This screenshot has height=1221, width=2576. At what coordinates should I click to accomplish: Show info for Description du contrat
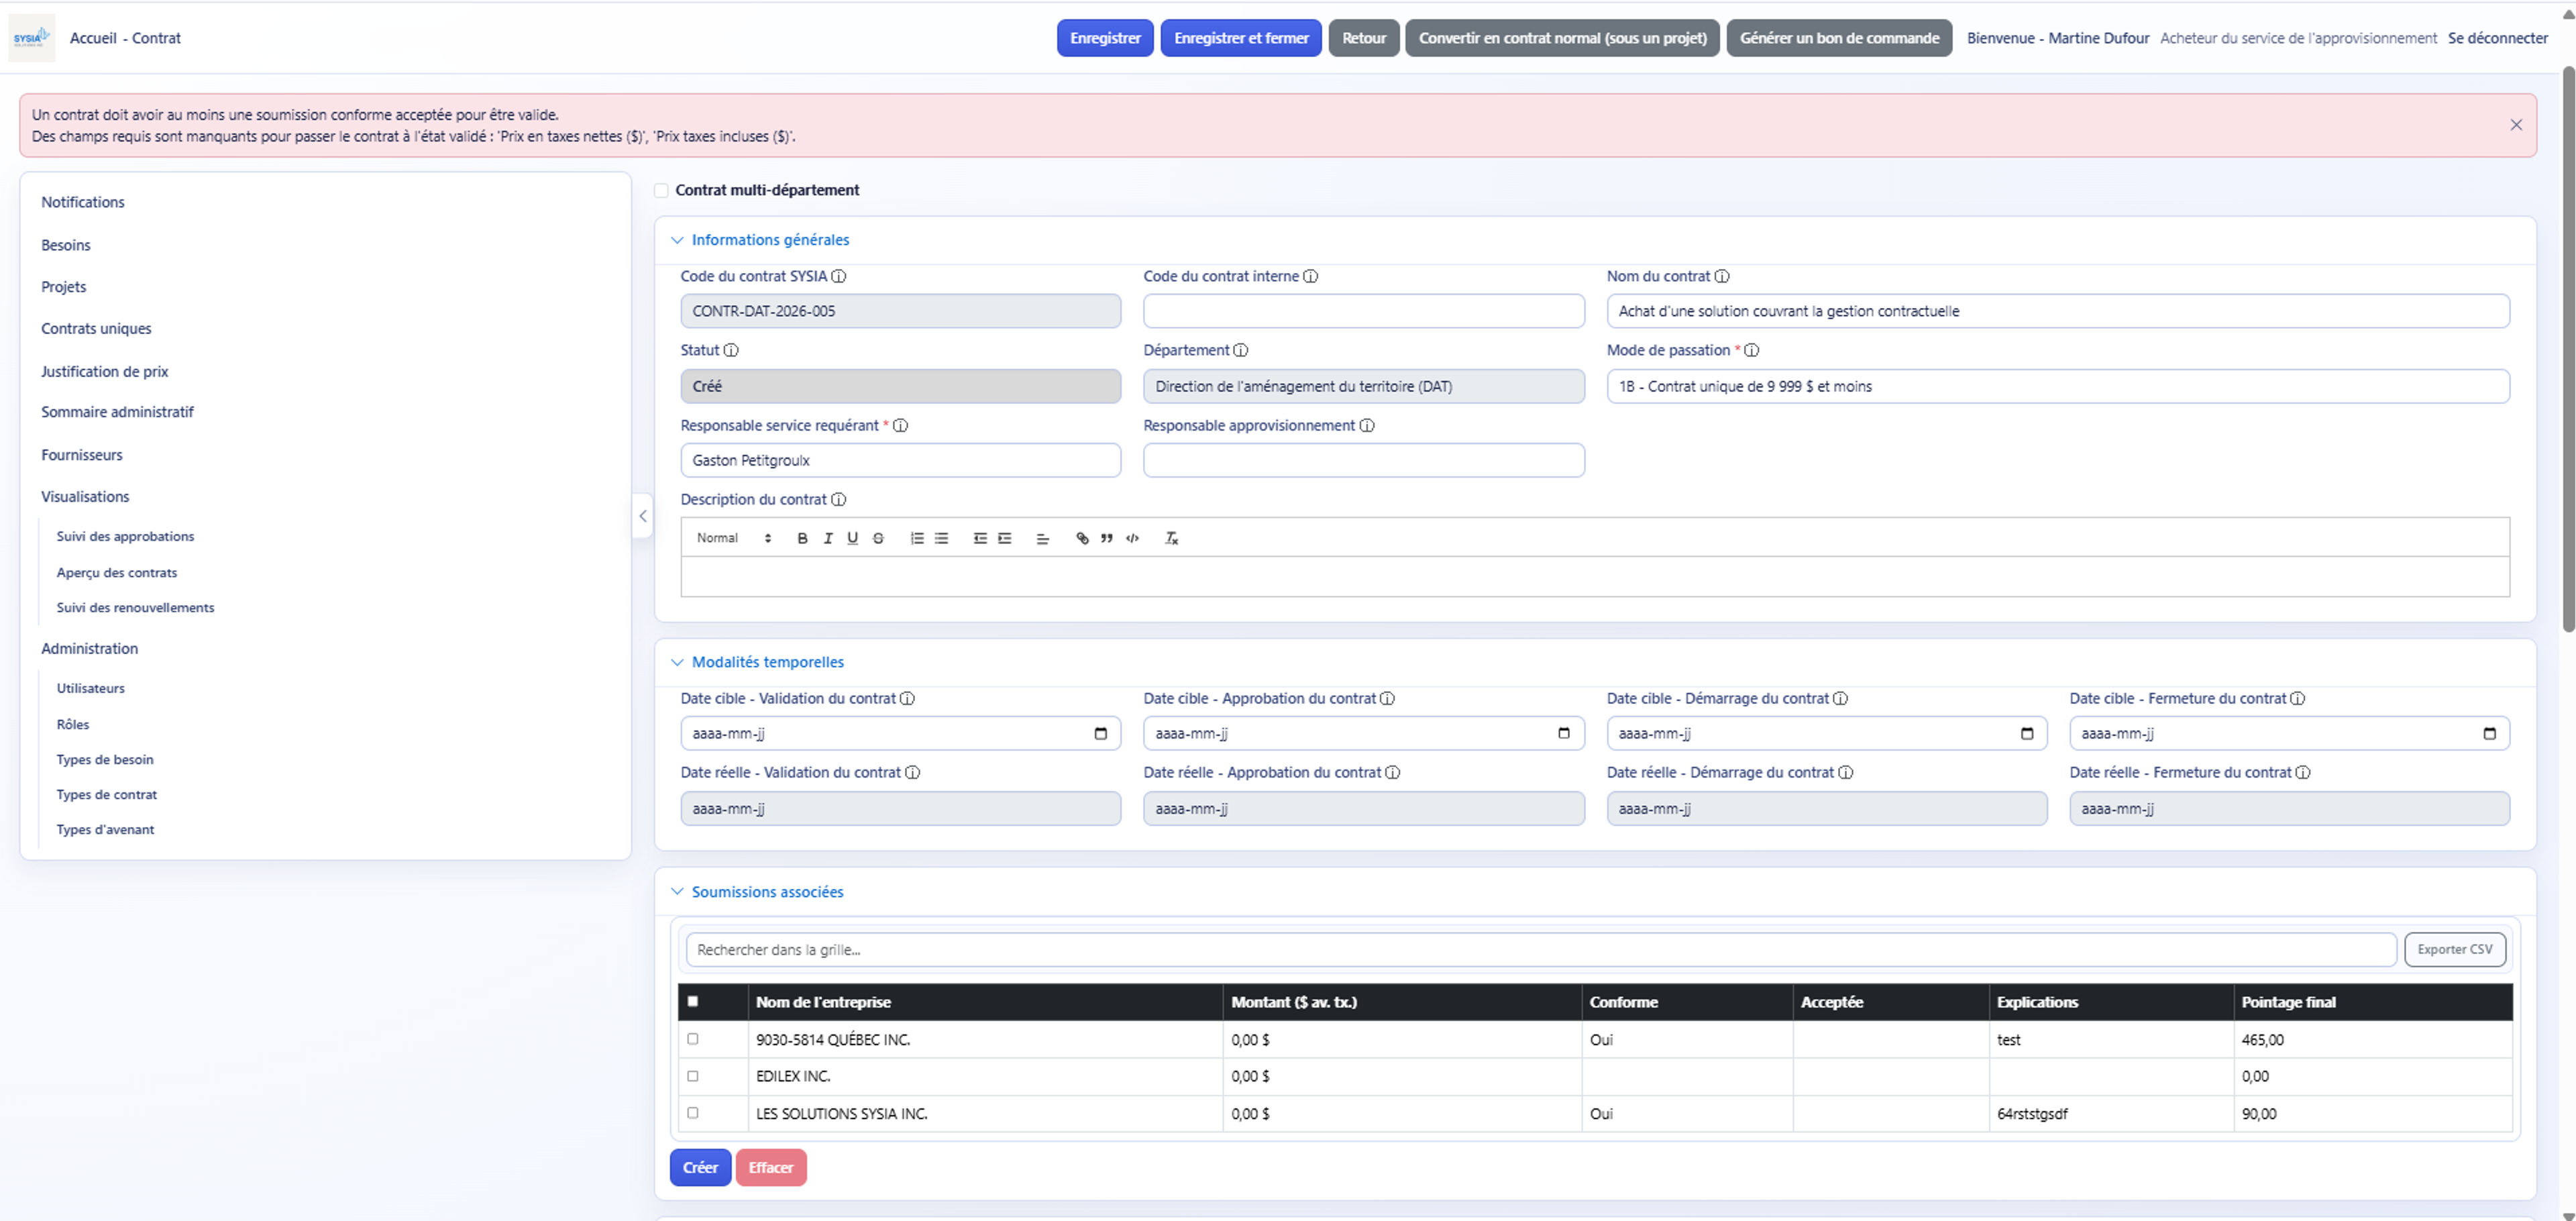[x=839, y=499]
